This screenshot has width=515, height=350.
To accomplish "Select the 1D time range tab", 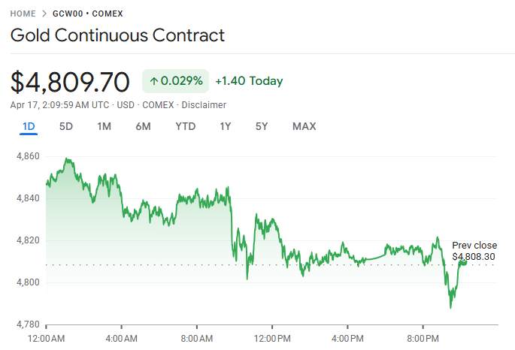I will (x=29, y=126).
